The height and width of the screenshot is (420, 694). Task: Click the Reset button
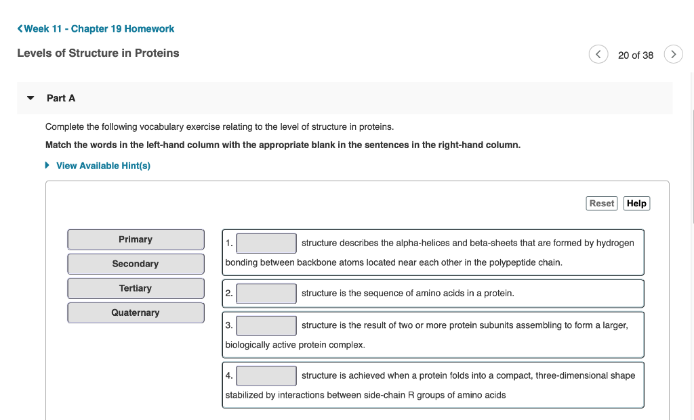coord(601,203)
